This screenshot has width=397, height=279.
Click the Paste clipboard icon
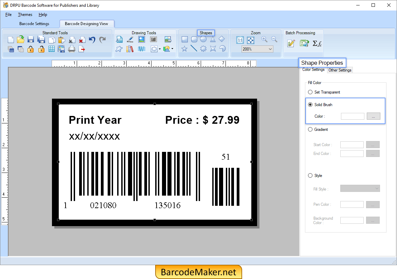click(x=61, y=40)
